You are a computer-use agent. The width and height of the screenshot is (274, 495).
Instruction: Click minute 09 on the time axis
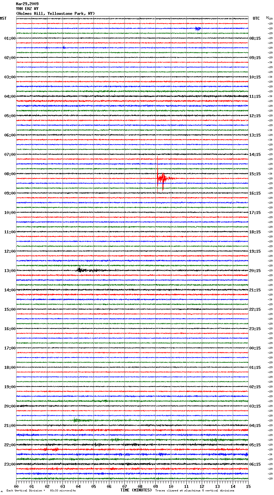pos(155,486)
